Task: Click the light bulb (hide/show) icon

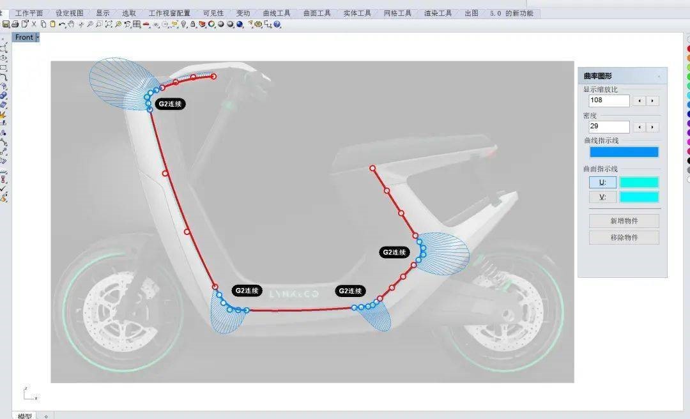Action: pos(183,24)
